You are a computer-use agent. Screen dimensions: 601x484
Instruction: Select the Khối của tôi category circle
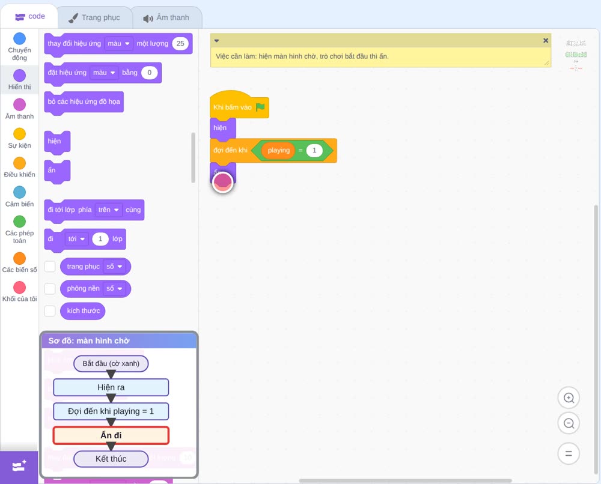[19, 288]
